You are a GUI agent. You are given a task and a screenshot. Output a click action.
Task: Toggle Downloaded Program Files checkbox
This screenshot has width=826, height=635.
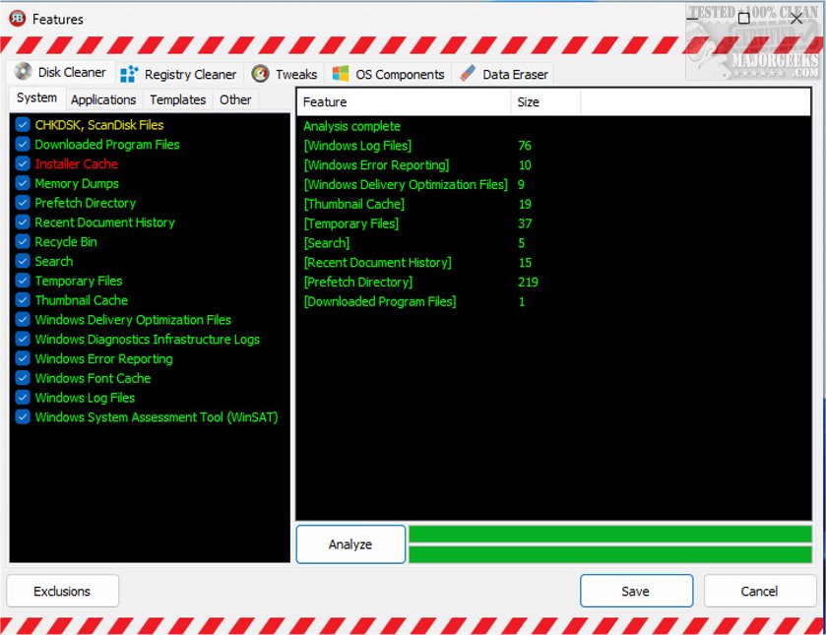click(x=23, y=144)
